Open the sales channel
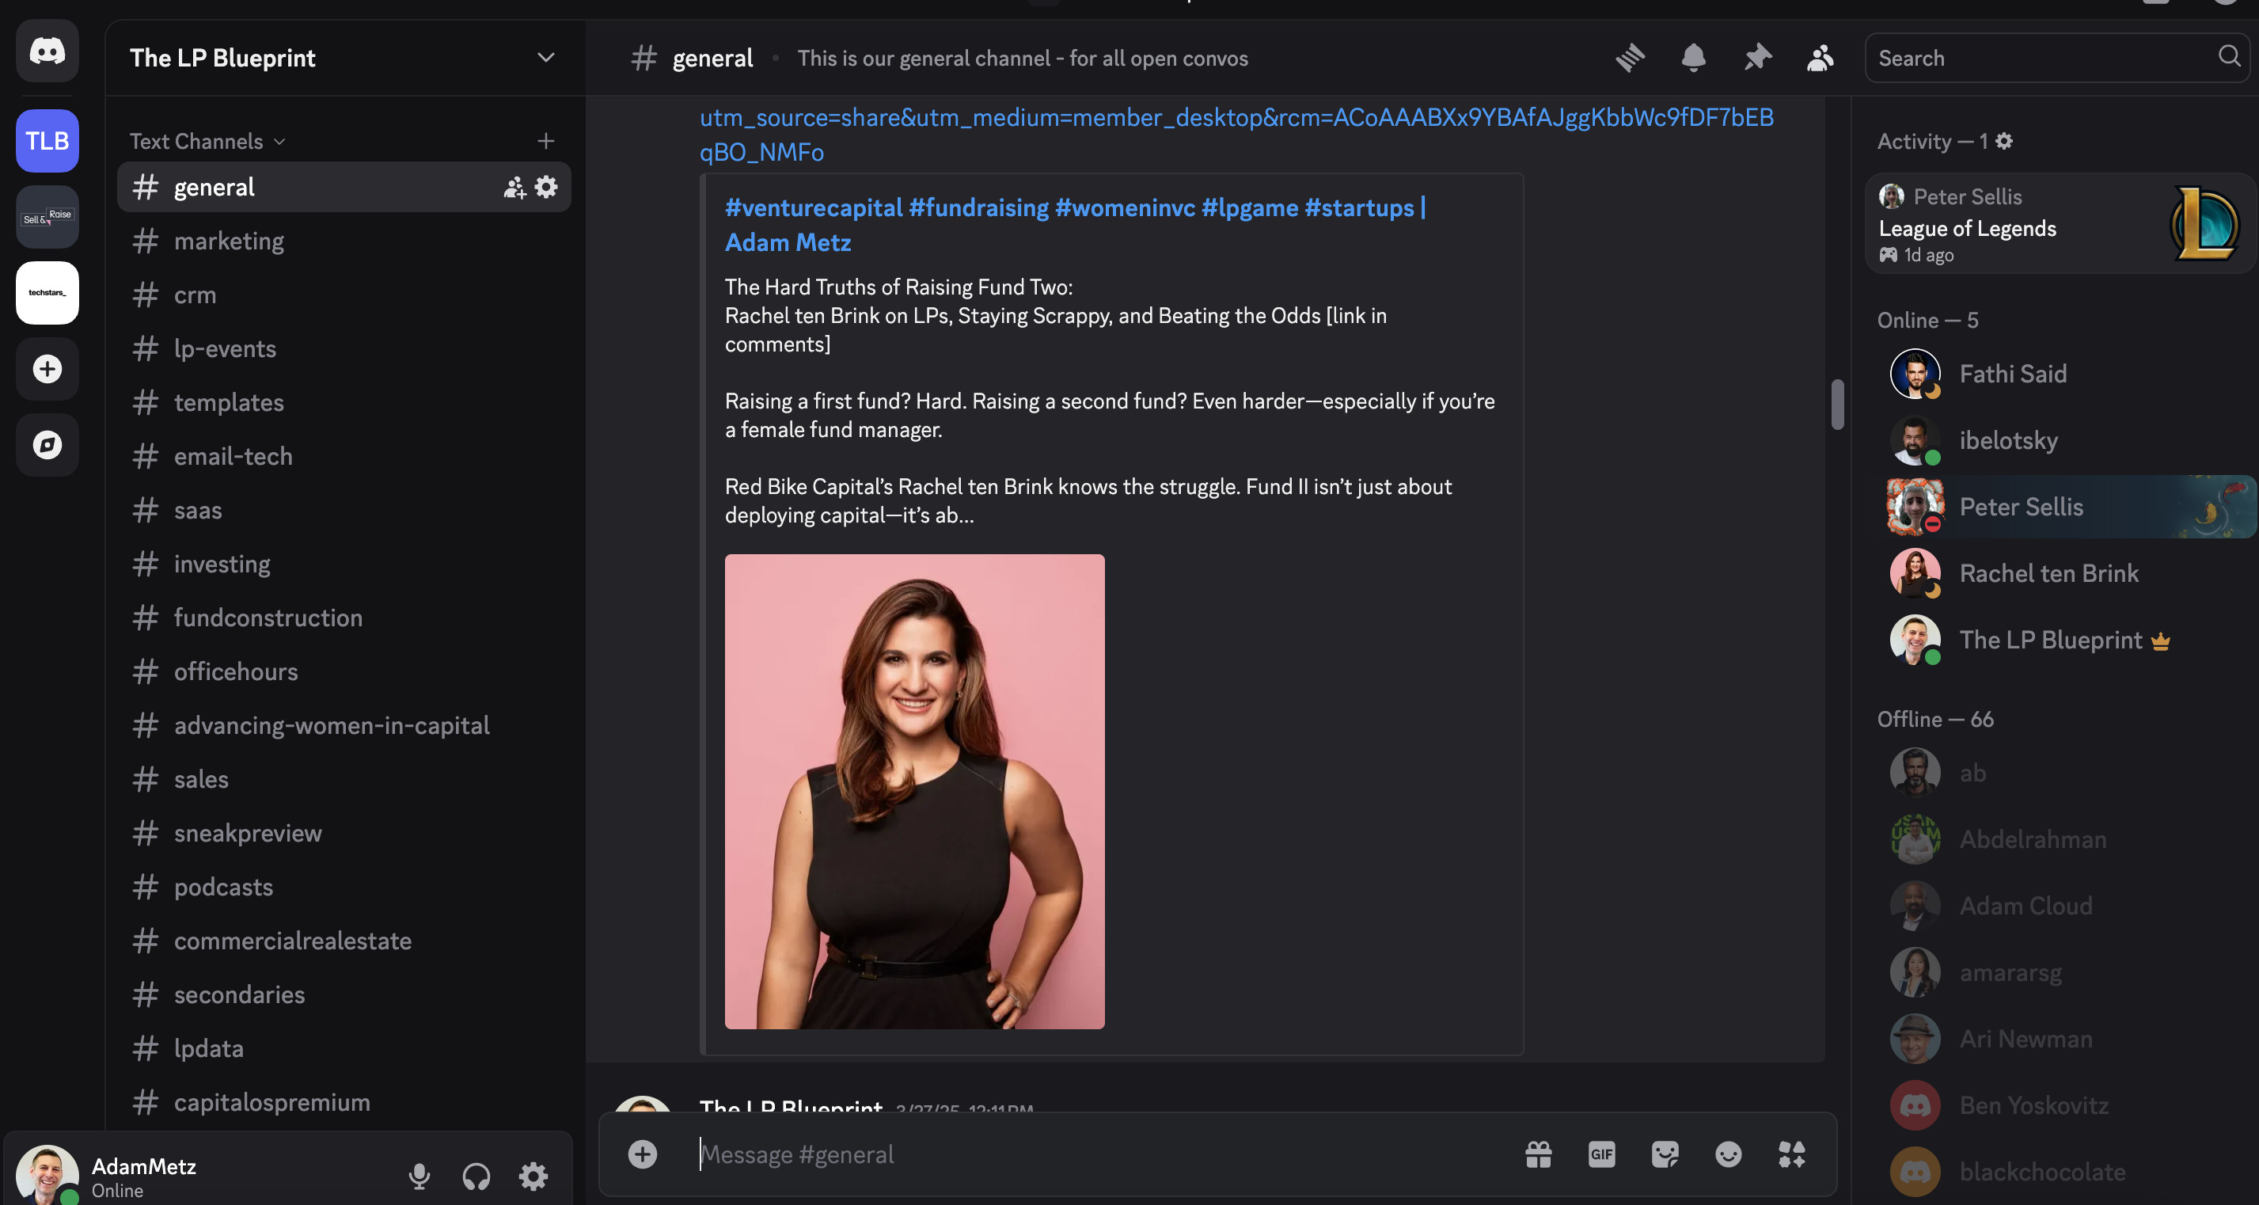This screenshot has height=1205, width=2259. tap(344, 780)
